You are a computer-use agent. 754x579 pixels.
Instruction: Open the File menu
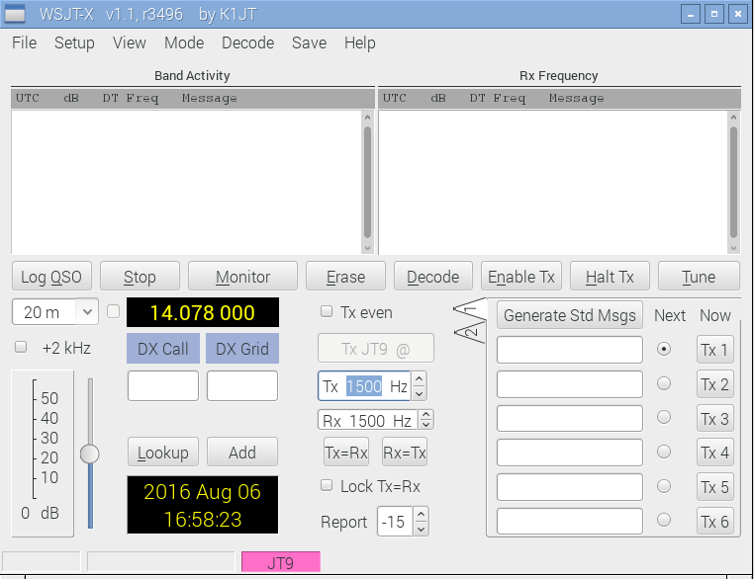(24, 42)
